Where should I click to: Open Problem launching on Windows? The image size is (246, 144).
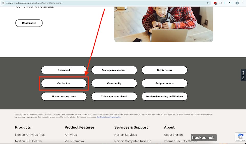pyautogui.click(x=165, y=96)
